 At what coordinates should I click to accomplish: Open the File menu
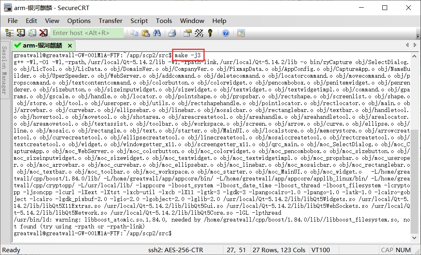coord(12,21)
